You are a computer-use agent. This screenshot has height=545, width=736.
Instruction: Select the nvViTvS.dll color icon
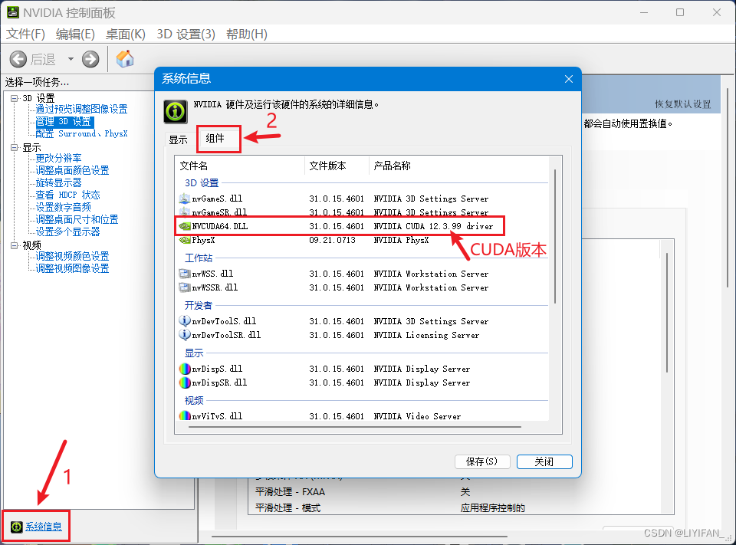coord(185,416)
